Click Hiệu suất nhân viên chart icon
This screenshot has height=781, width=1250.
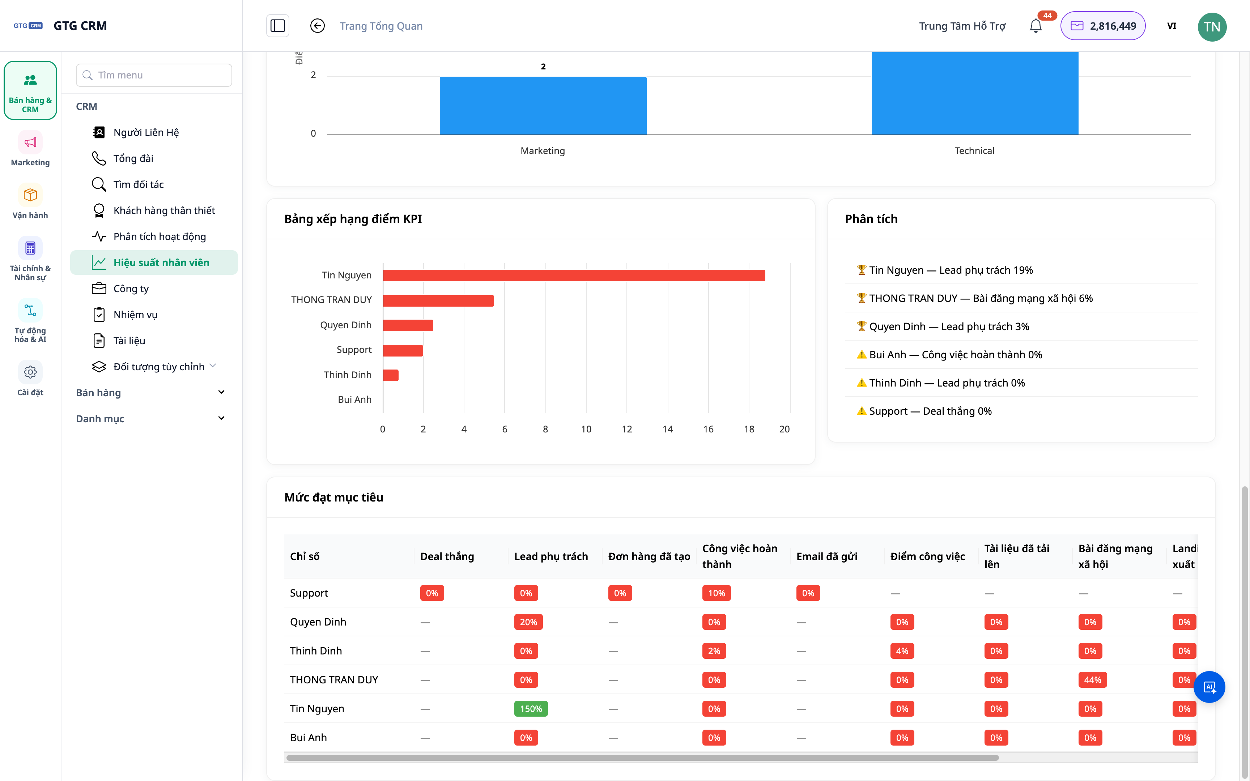click(x=99, y=263)
